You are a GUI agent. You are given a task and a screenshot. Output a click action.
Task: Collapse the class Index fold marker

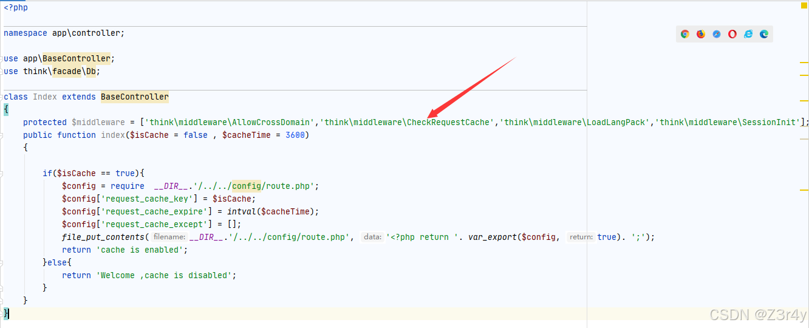tap(2, 97)
